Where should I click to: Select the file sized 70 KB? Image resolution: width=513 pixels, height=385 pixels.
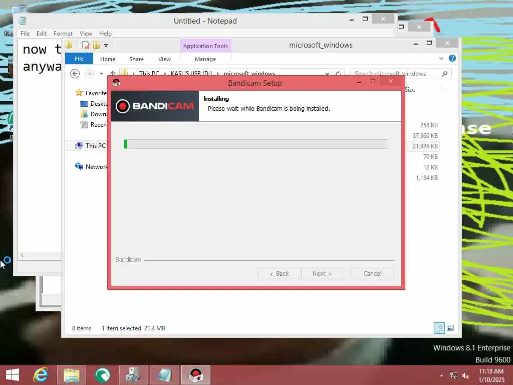pos(430,157)
